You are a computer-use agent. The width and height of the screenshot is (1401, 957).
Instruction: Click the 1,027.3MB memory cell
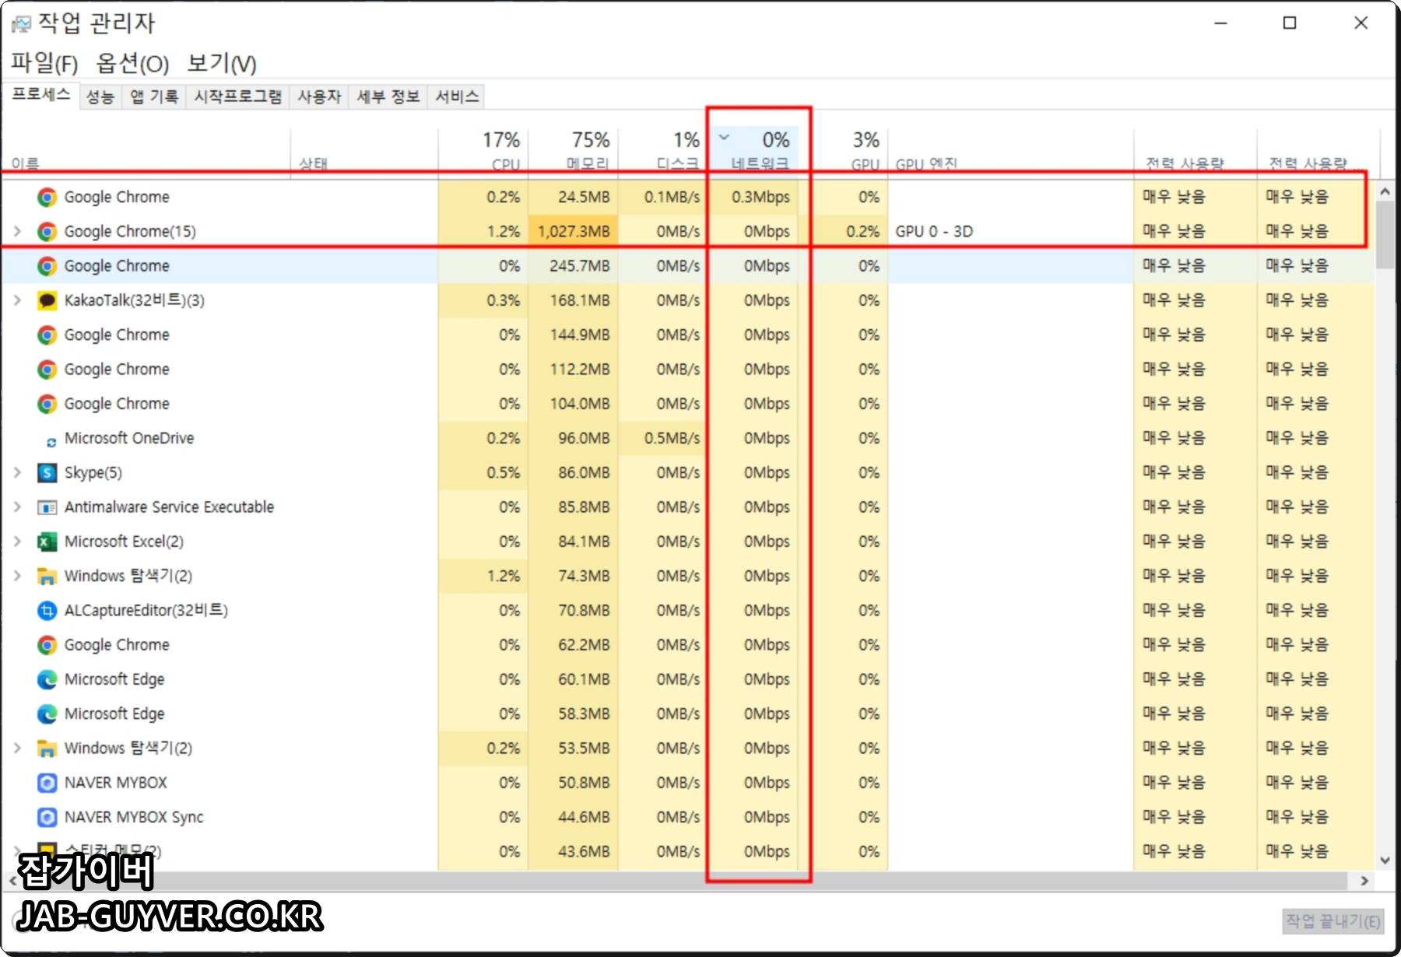(x=574, y=231)
